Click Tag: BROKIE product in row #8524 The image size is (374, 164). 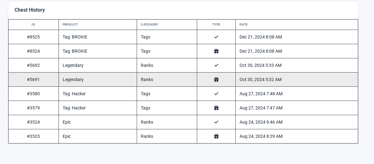pyautogui.click(x=75, y=51)
